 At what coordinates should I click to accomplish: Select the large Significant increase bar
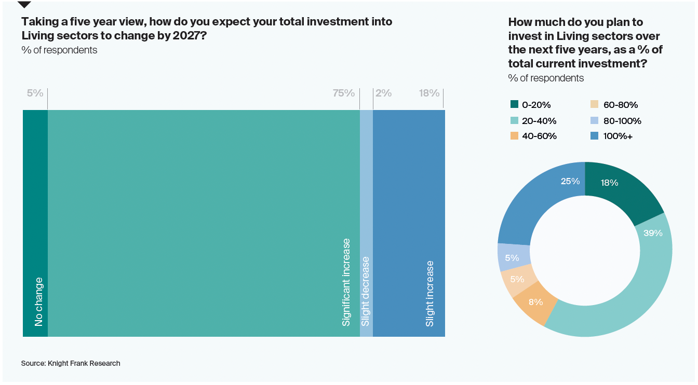204,223
